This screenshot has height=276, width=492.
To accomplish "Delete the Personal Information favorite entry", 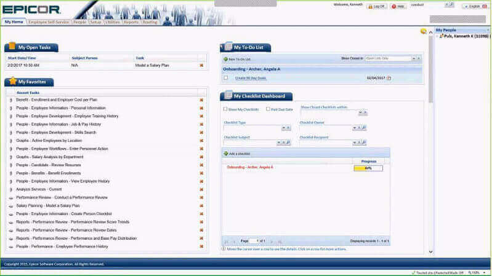I will [x=201, y=108].
